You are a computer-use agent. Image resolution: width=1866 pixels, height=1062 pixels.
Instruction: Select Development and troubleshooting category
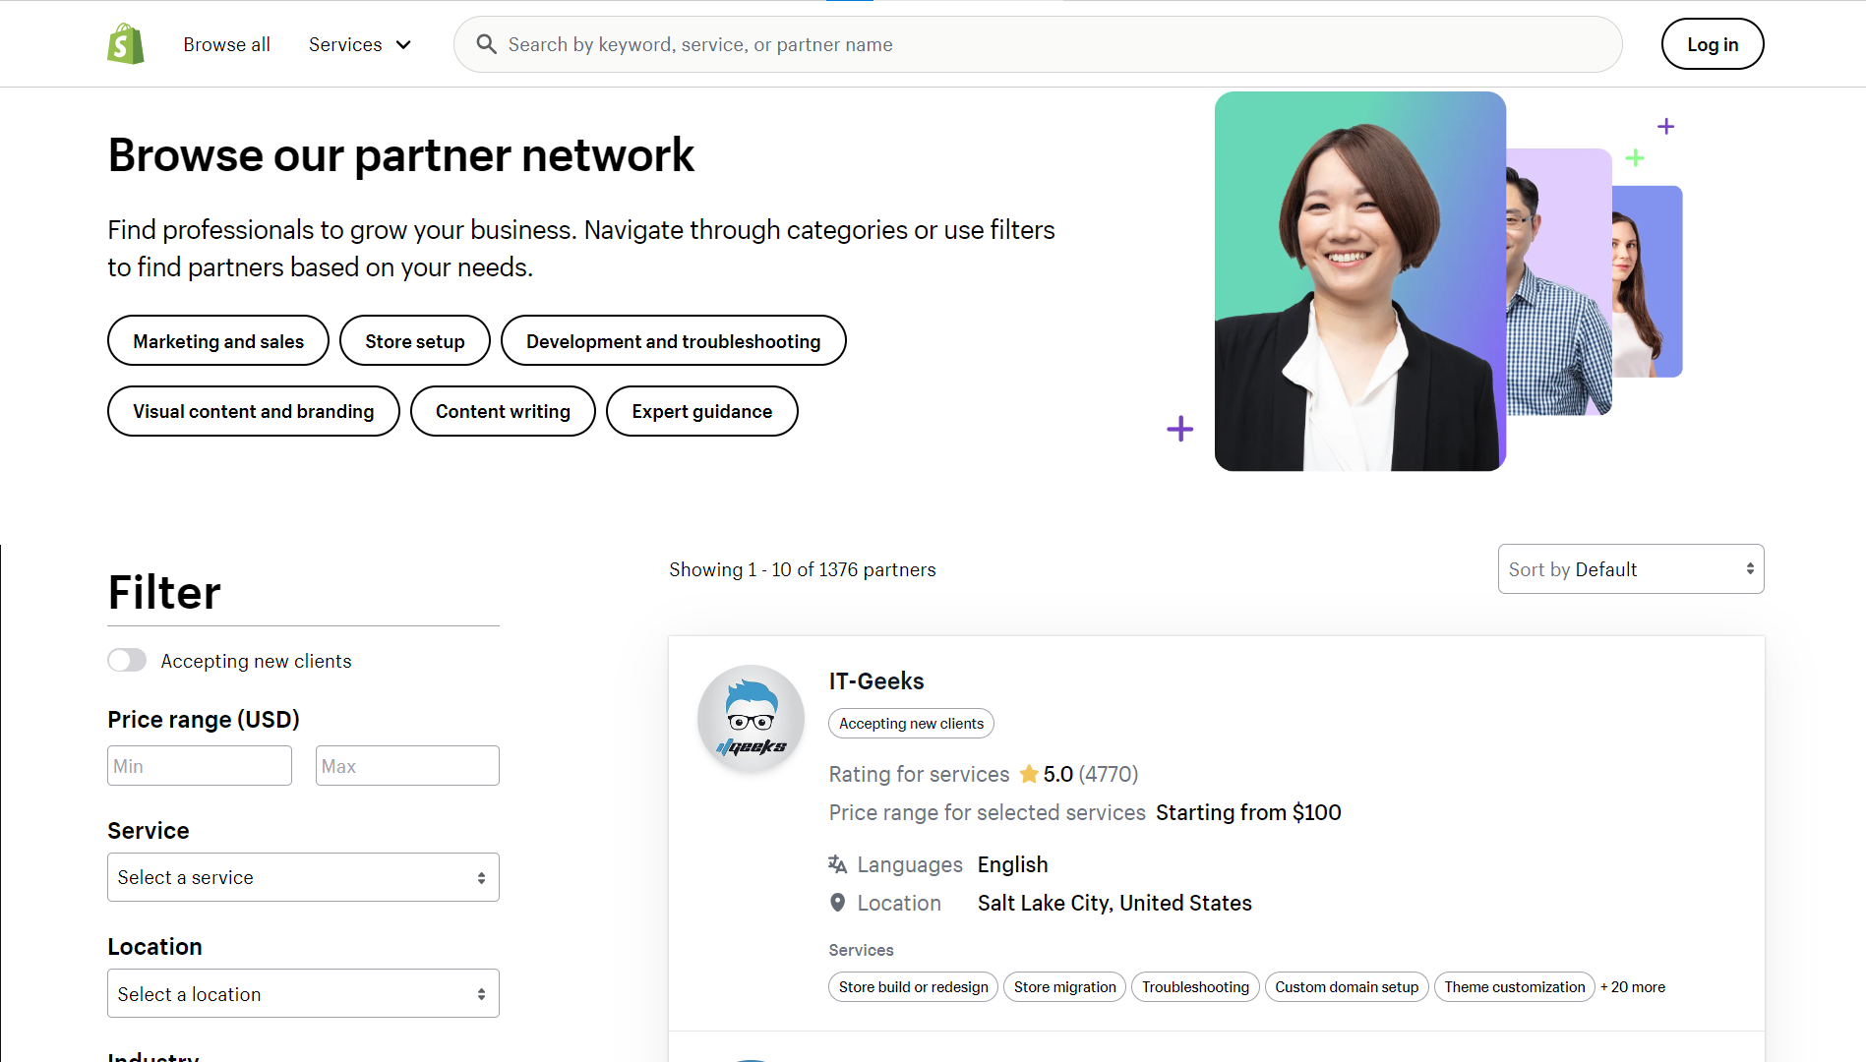(x=674, y=341)
